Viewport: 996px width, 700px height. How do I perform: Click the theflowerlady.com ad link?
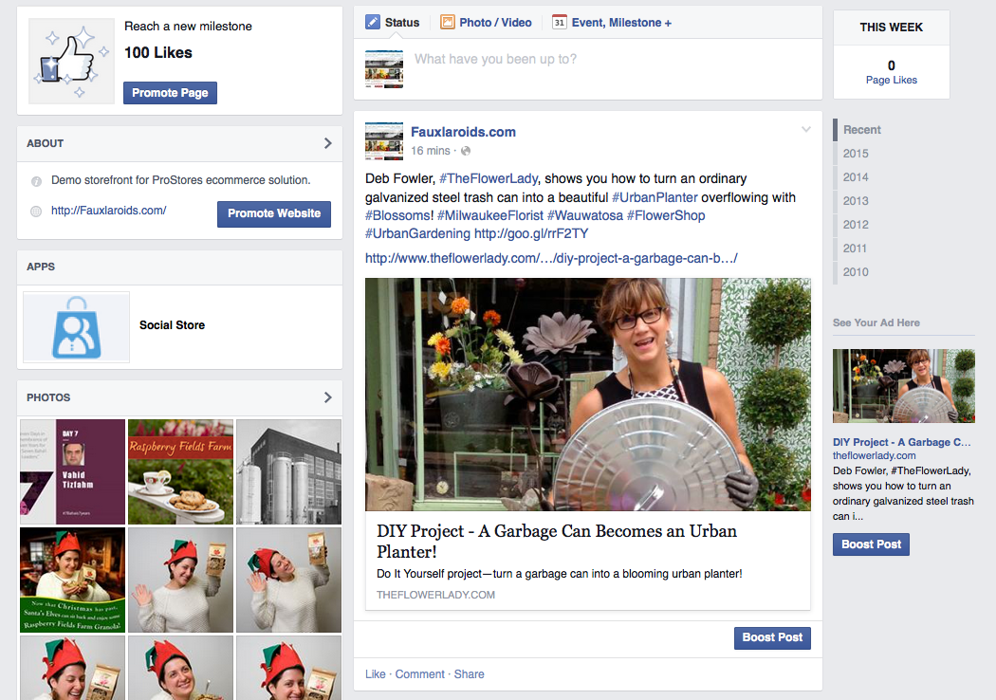pyautogui.click(x=874, y=455)
